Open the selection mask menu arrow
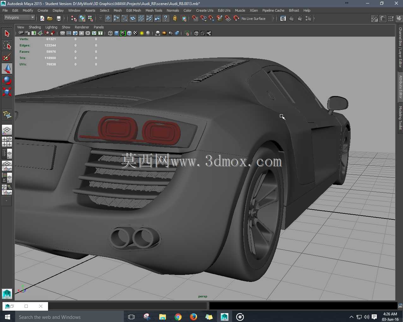 click(100, 19)
